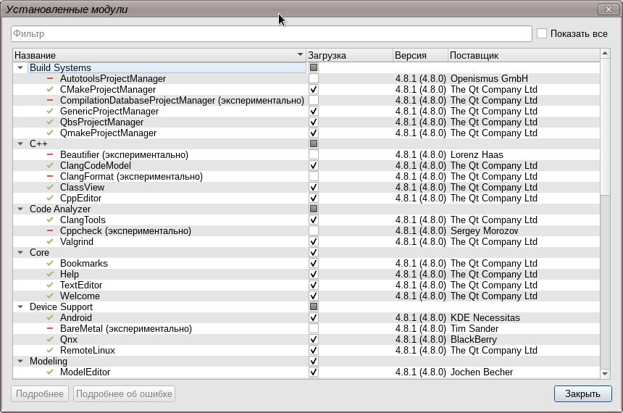Click red minus icon beside CompilationDatabaseProjectManager
623x413 pixels.
(x=50, y=100)
